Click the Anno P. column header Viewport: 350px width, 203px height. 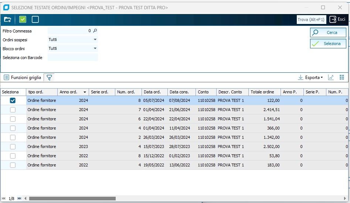[292, 92]
